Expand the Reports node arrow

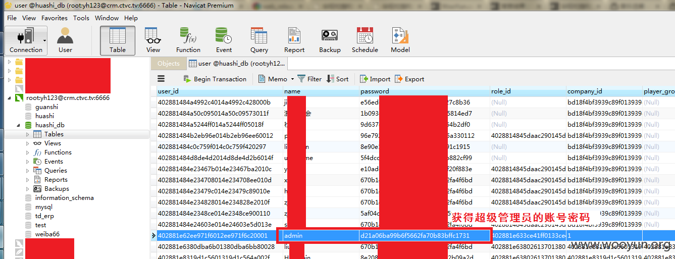tap(27, 180)
